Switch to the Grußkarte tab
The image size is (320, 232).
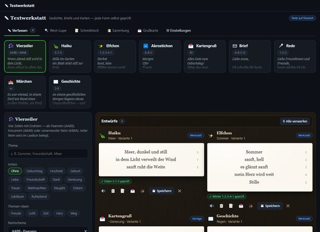[x=148, y=31]
